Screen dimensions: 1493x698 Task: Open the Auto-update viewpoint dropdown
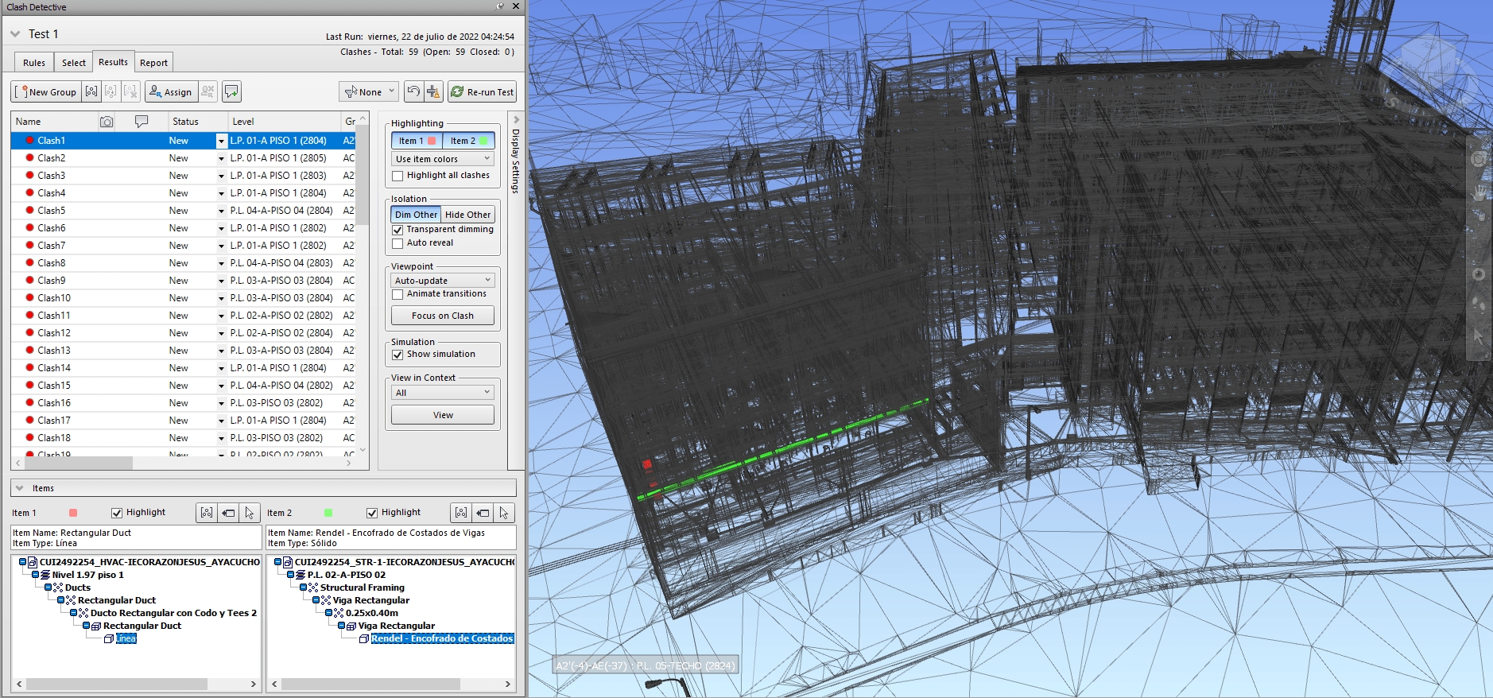[443, 281]
